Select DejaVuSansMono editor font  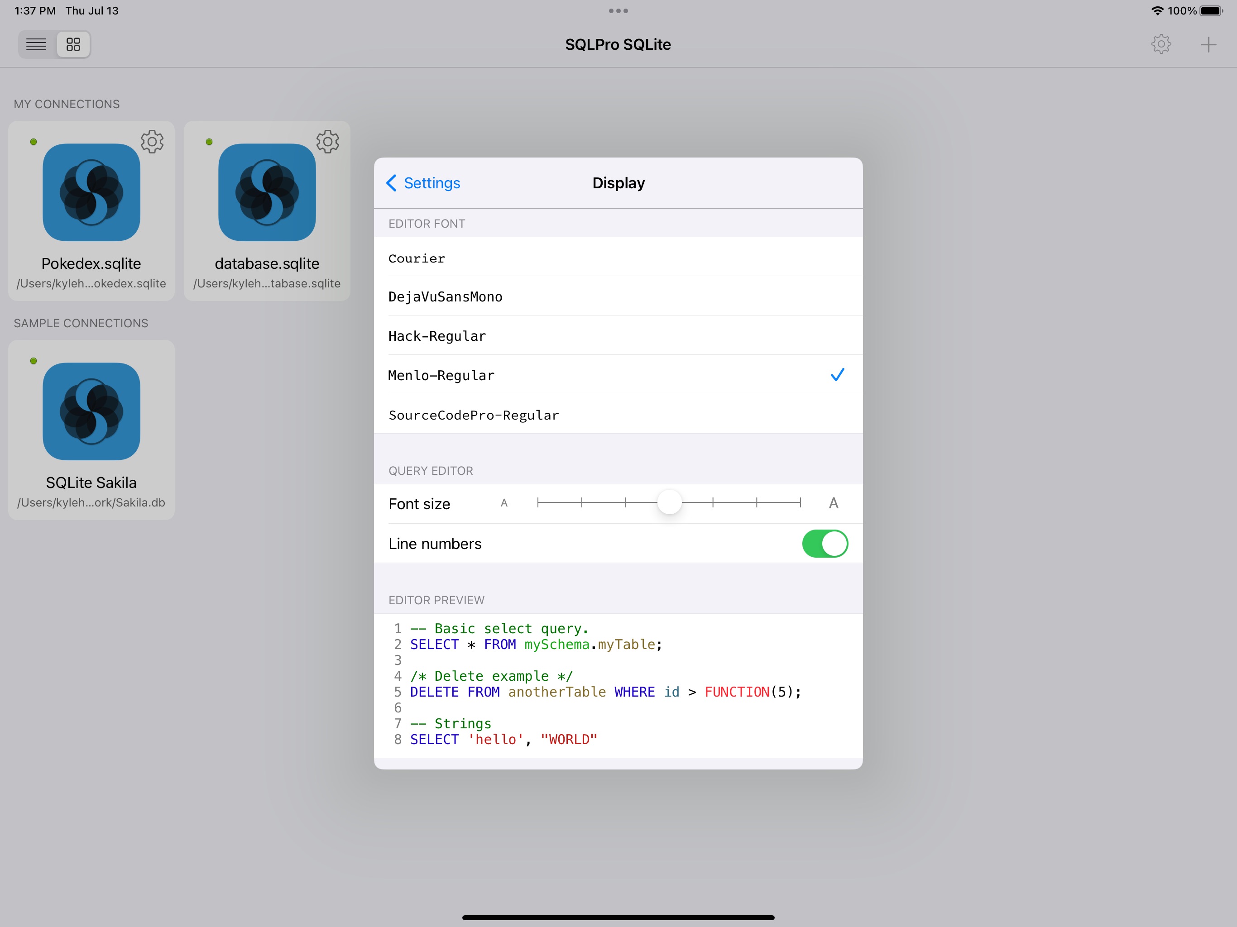click(x=618, y=296)
